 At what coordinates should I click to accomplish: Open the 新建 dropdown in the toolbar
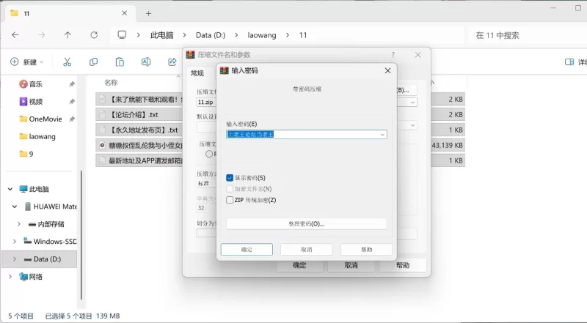(x=29, y=62)
